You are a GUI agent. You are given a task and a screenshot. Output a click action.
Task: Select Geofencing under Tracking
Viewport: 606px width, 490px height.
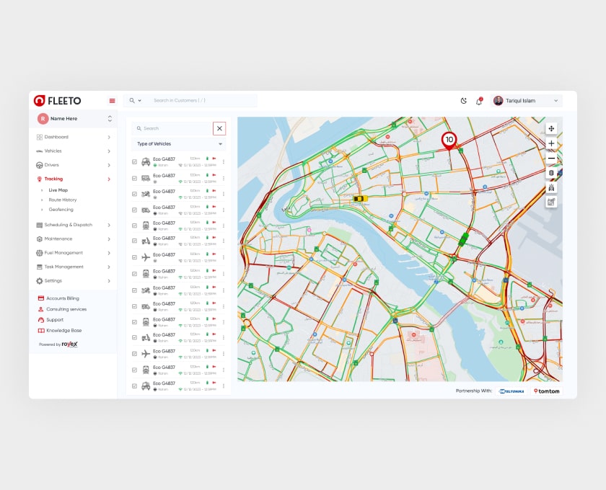[x=61, y=210]
